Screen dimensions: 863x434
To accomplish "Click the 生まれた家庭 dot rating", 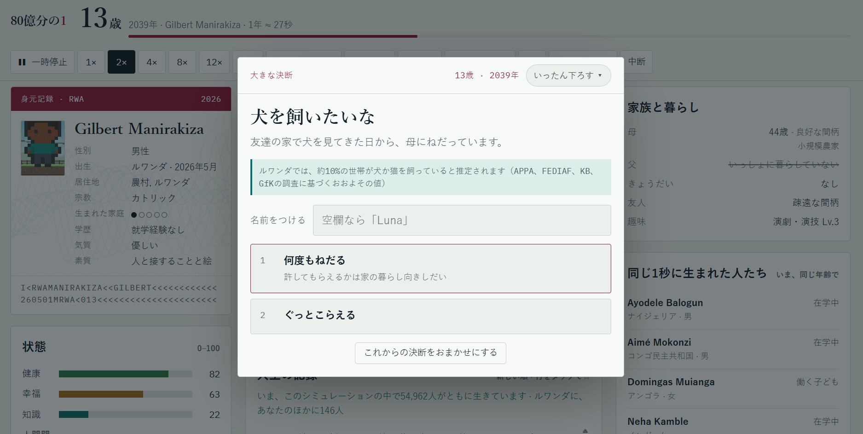I will coord(149,214).
